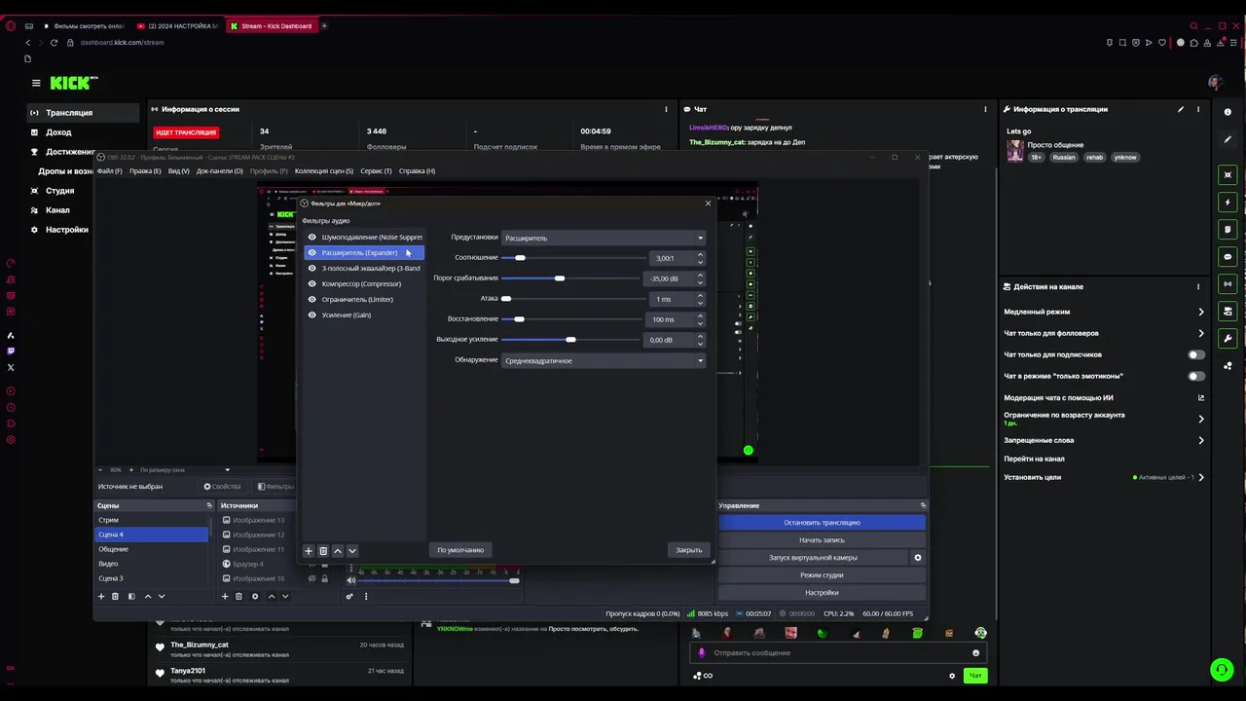Enable the 'только эмотиконы' chat mode switch
This screenshot has width=1246, height=701.
(x=1196, y=376)
